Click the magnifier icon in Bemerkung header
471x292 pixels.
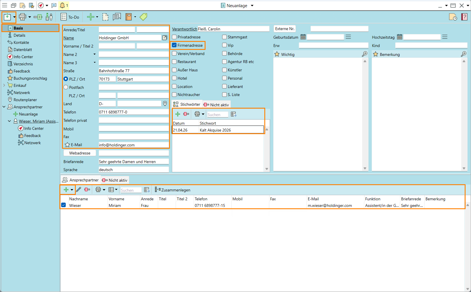(x=464, y=54)
